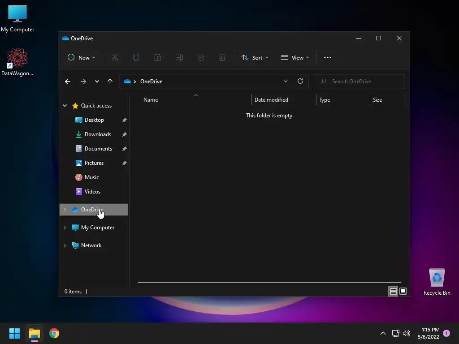This screenshot has width=459, height=344.
Task: Open Pictures in navigation pane
Action: click(94, 163)
